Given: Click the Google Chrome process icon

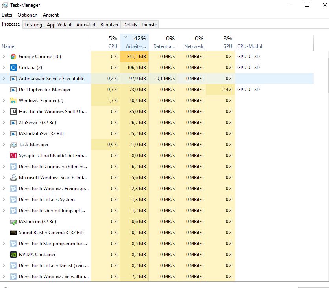Looking at the screenshot, I should (x=13, y=57).
